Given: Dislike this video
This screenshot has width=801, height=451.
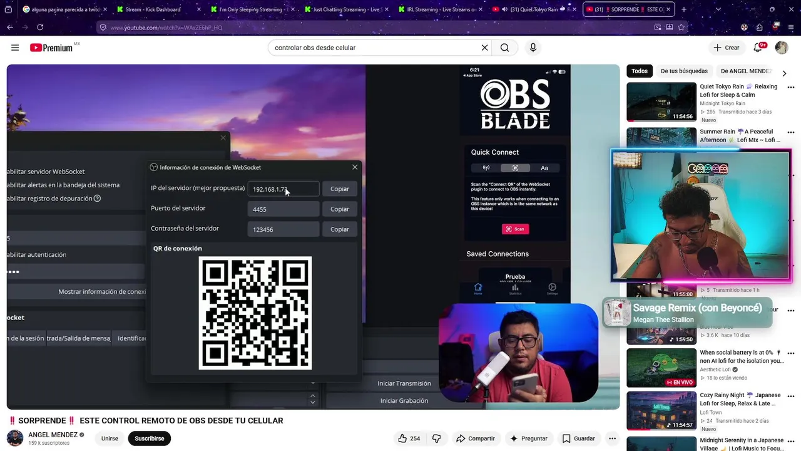Looking at the screenshot, I should [437, 438].
